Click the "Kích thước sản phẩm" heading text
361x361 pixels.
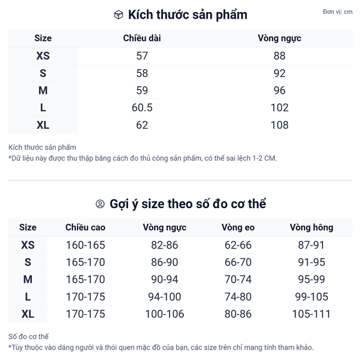tap(188, 15)
